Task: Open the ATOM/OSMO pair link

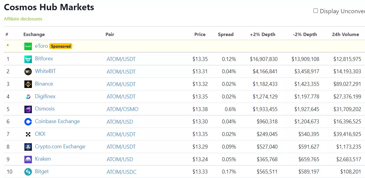Action: [122, 109]
